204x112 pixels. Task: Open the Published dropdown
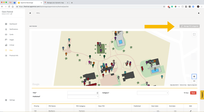click(83, 97)
